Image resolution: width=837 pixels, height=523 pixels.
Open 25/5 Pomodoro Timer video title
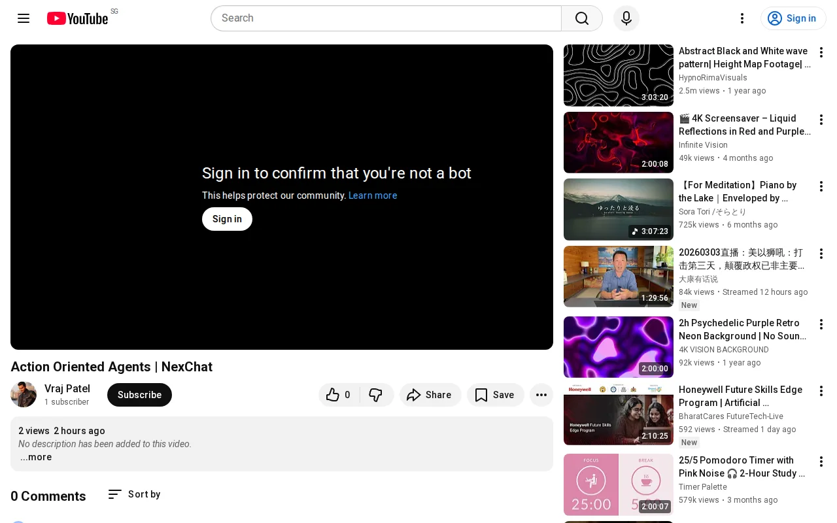(742, 467)
